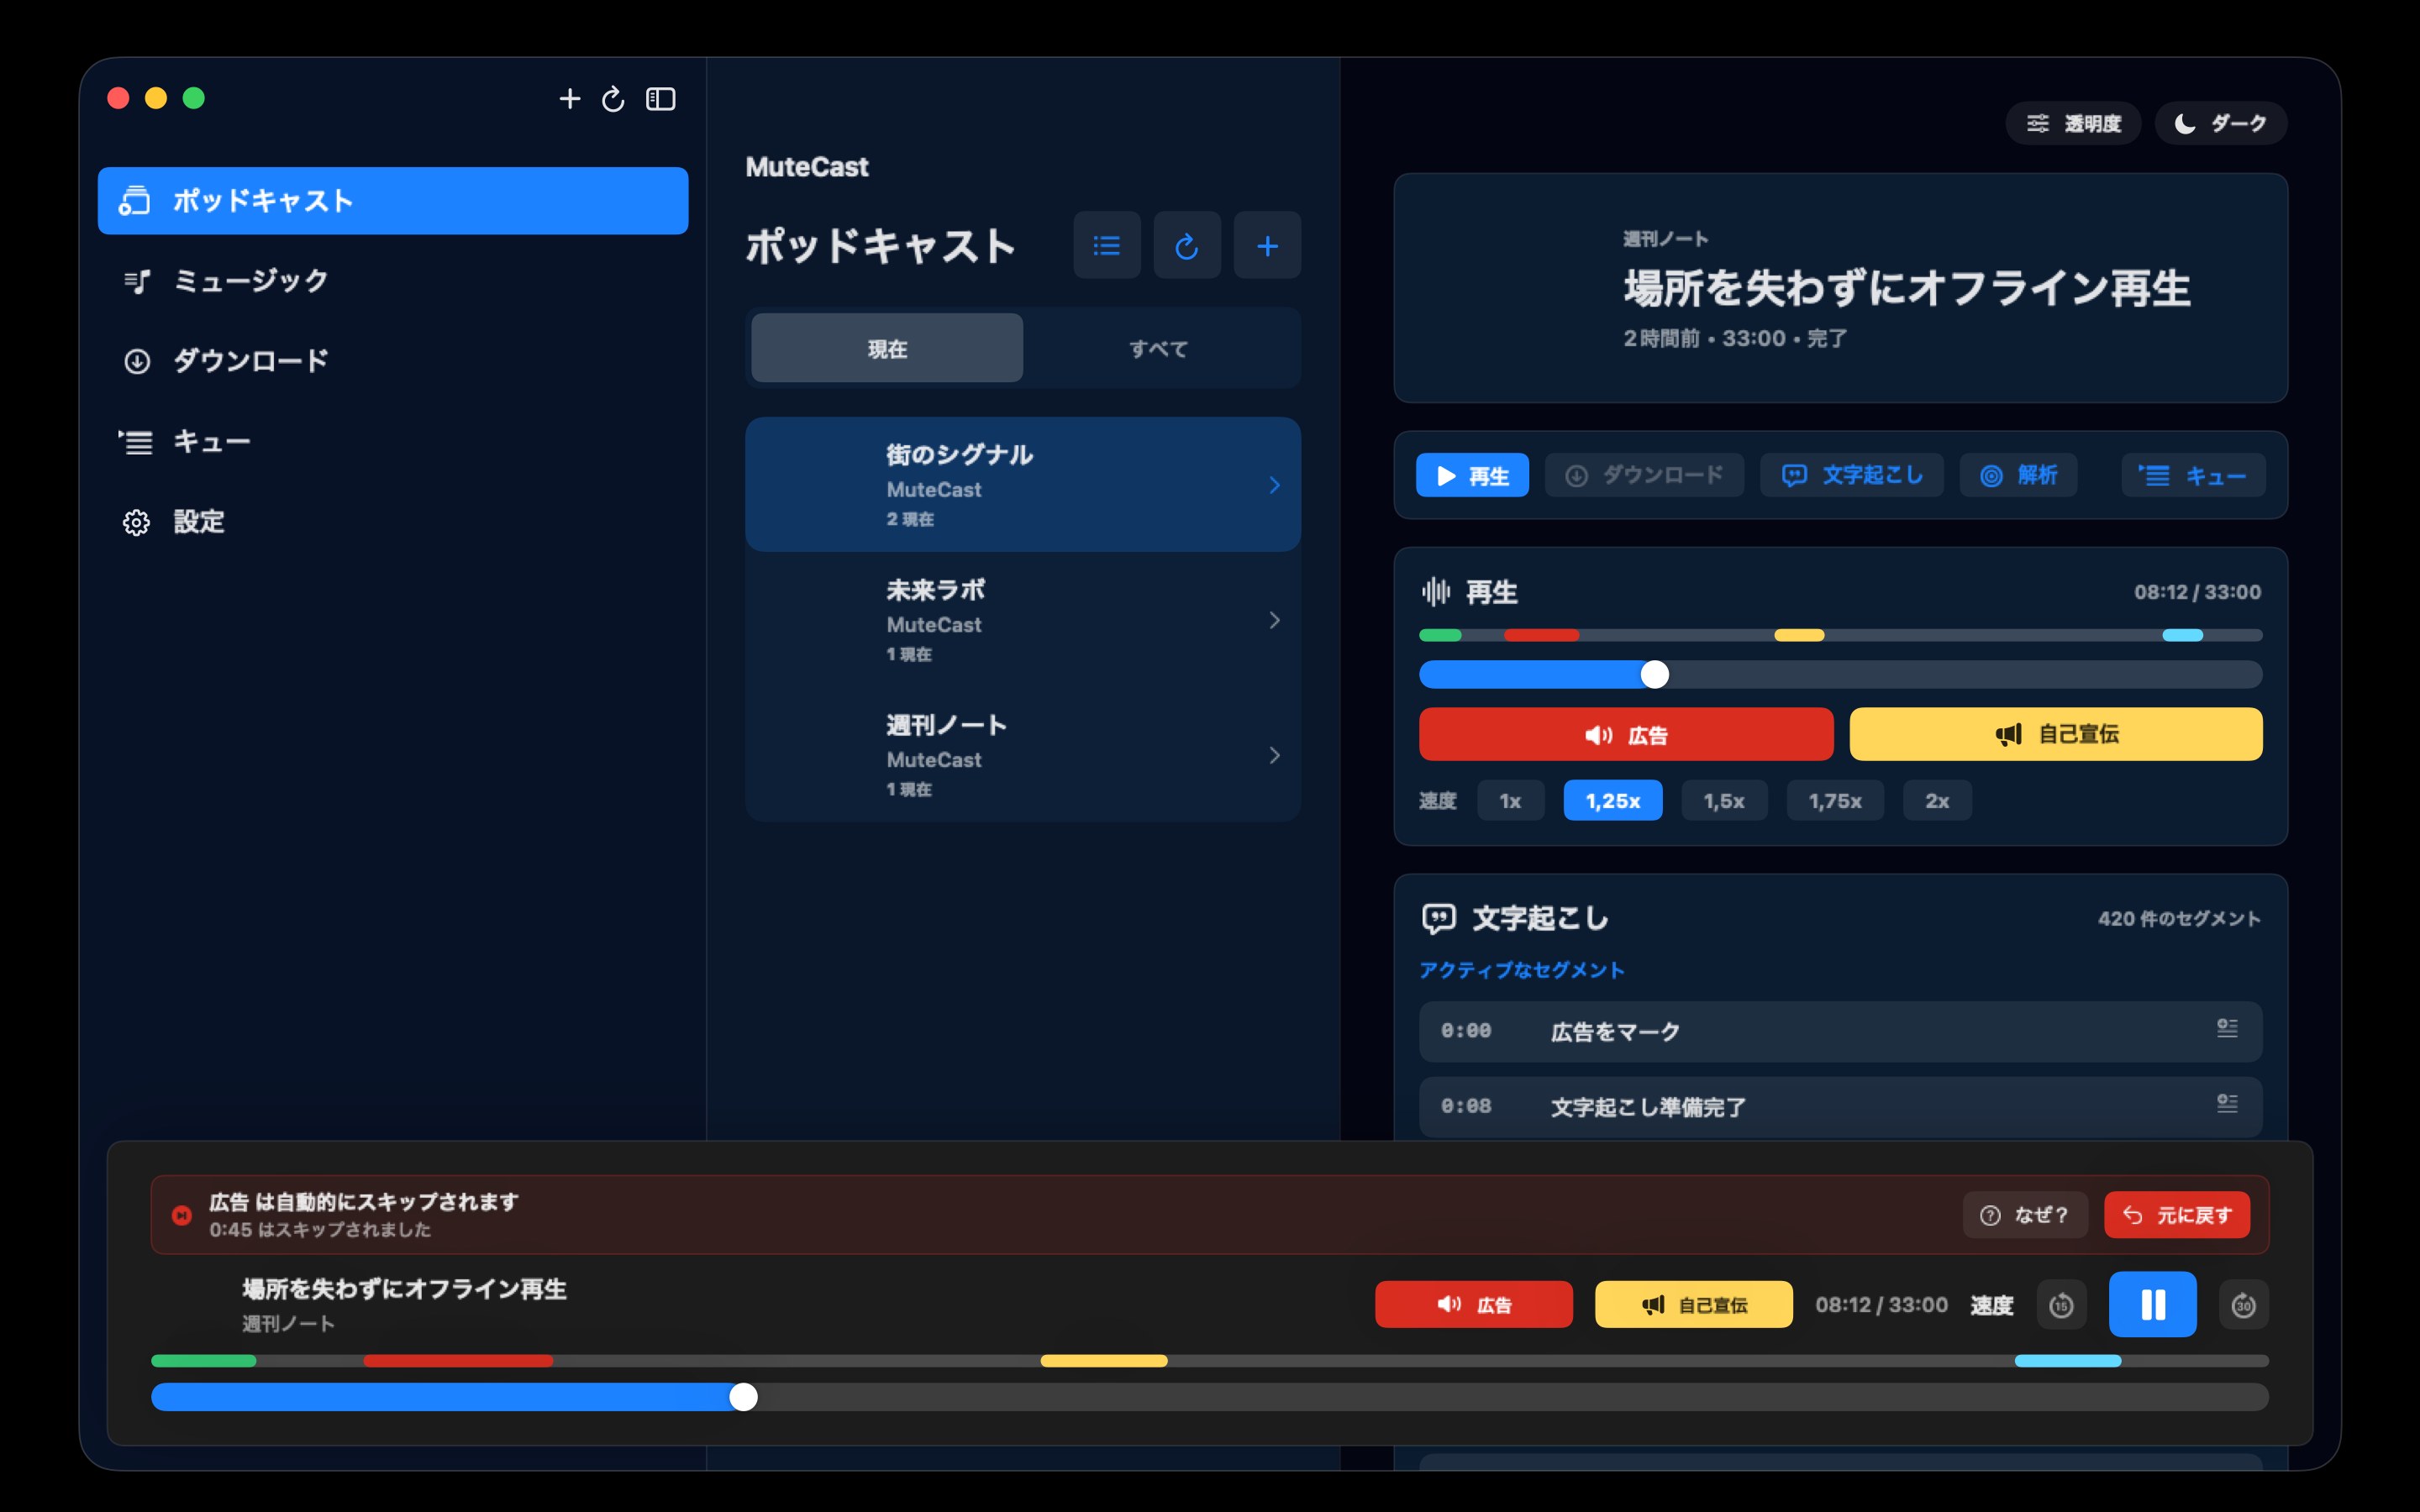Select ミュージック in the sidebar
Image resolution: width=2420 pixels, height=1512 pixels.
point(393,281)
